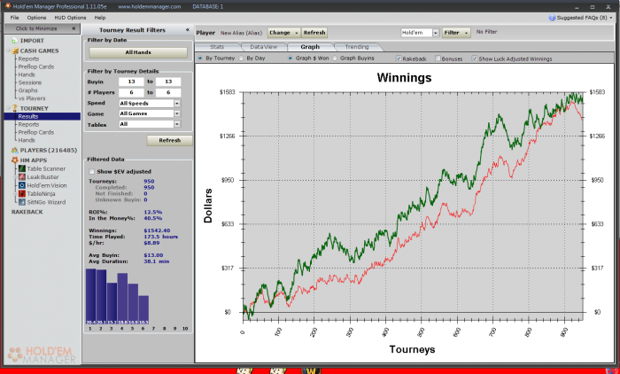The height and width of the screenshot is (374, 620).
Task: Click the Cash Games folder icon
Action: pyautogui.click(x=15, y=51)
